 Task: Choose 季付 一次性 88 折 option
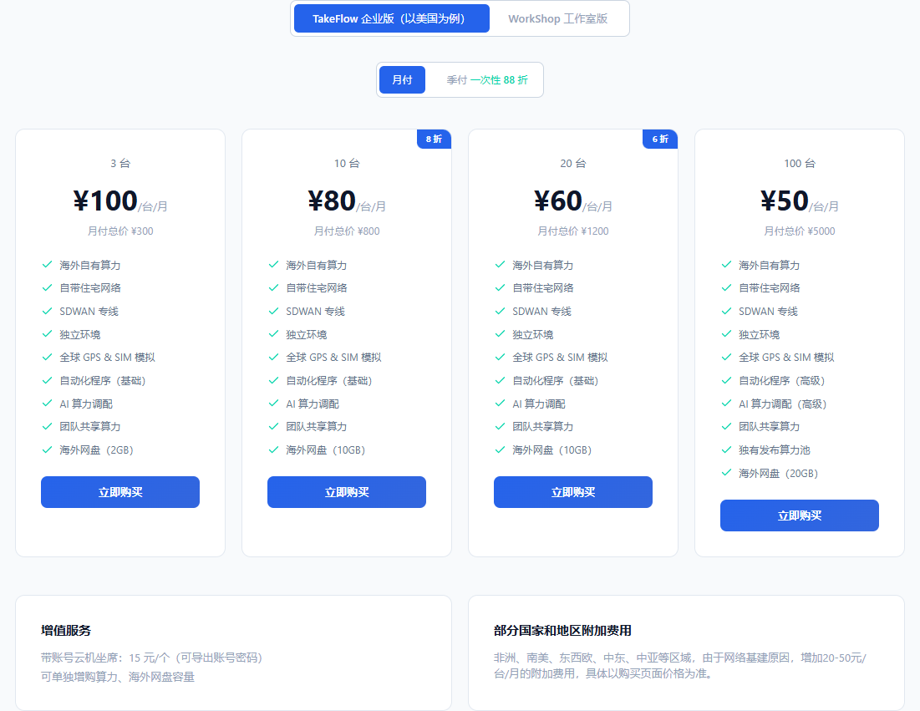(487, 79)
